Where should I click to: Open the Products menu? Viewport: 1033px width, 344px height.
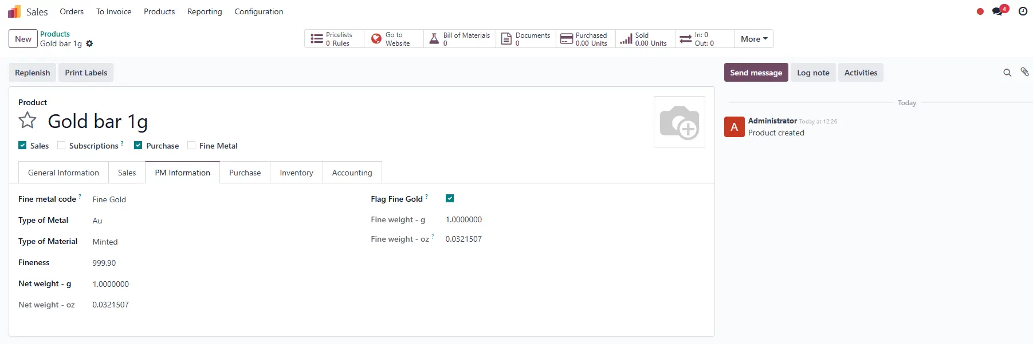click(159, 11)
